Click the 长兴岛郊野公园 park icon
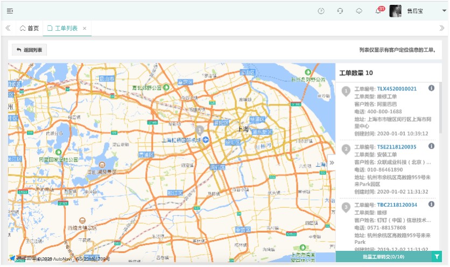The width and height of the screenshot is (450, 267). tap(308, 72)
